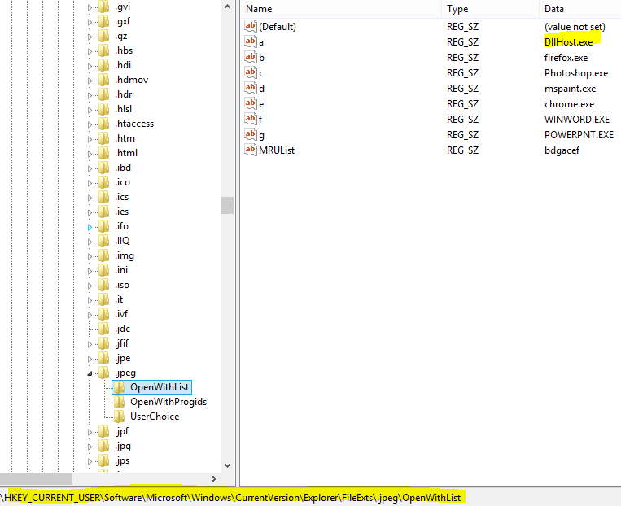Click the .jdc folder icon
Viewport: 621px width, 506px height.
pos(103,329)
